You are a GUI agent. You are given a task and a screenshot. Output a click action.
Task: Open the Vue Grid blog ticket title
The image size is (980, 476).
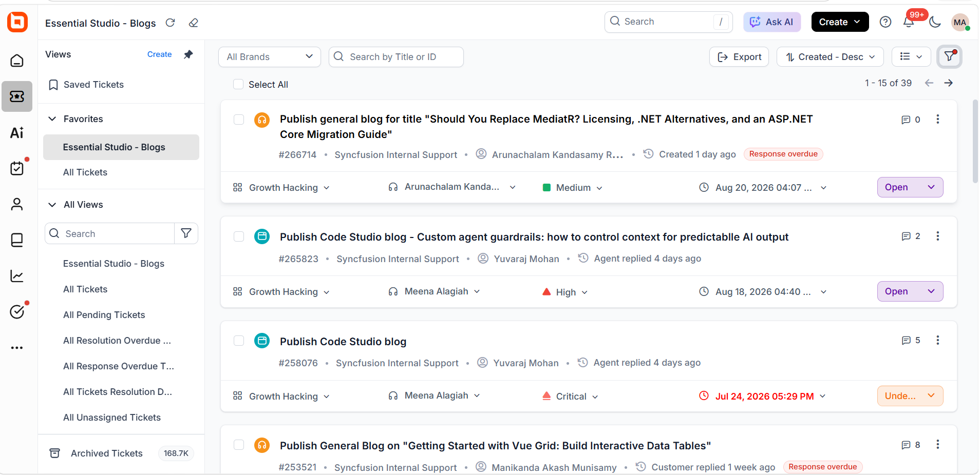coord(495,446)
